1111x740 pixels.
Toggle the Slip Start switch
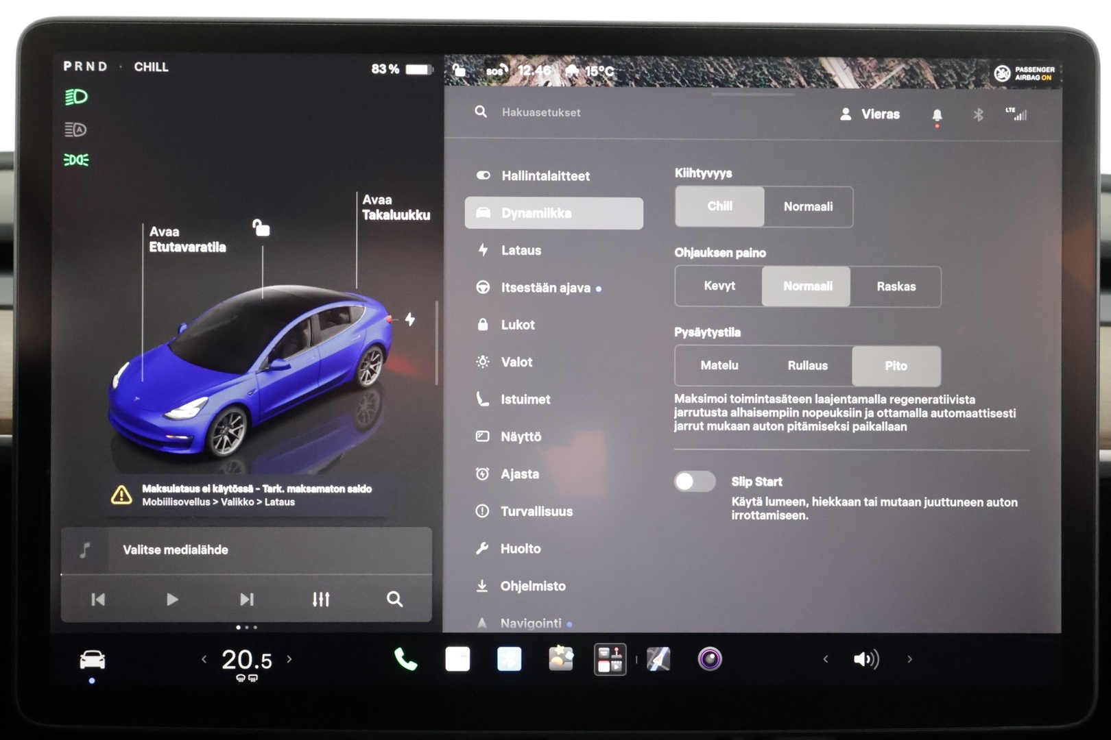(695, 482)
